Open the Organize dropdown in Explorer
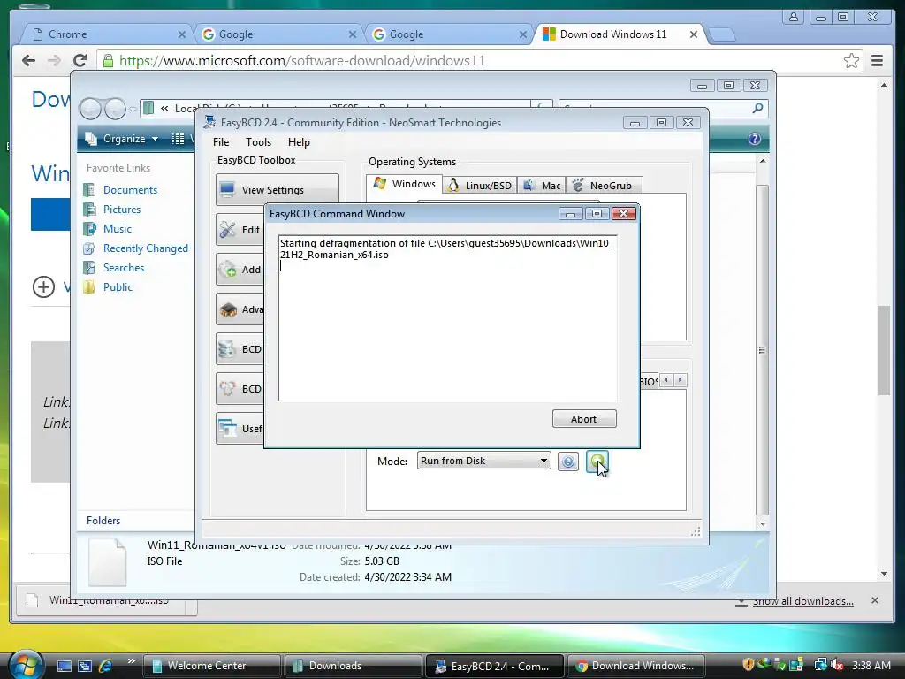Image resolution: width=905 pixels, height=679 pixels. click(122, 139)
